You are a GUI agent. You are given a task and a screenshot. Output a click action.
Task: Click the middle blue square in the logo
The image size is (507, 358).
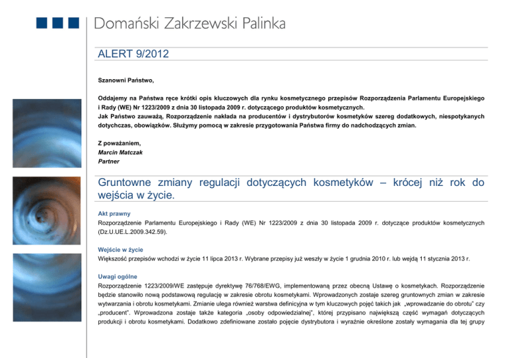[56, 24]
